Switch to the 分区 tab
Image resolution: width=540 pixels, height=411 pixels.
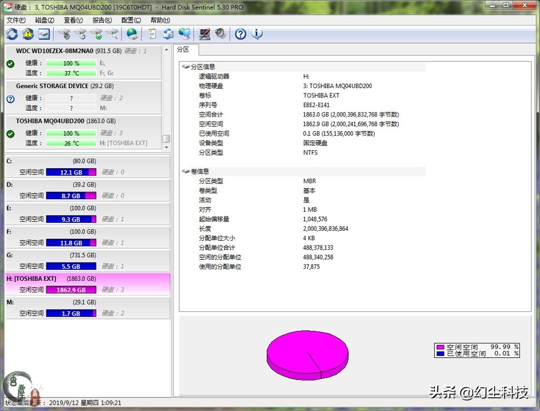[x=184, y=50]
